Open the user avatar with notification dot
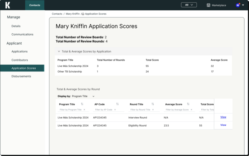This screenshot has width=249, height=156. pyautogui.click(x=238, y=5)
